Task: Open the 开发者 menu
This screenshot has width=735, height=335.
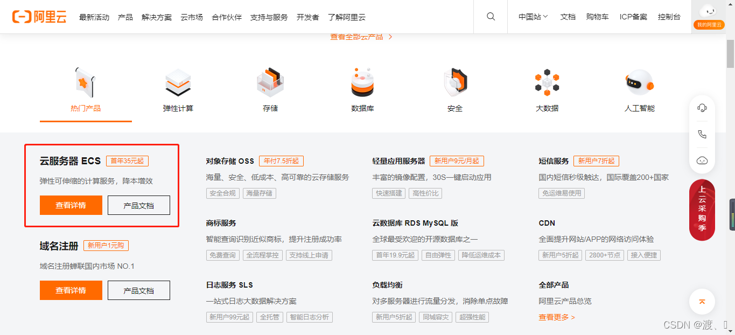Action: click(x=308, y=17)
